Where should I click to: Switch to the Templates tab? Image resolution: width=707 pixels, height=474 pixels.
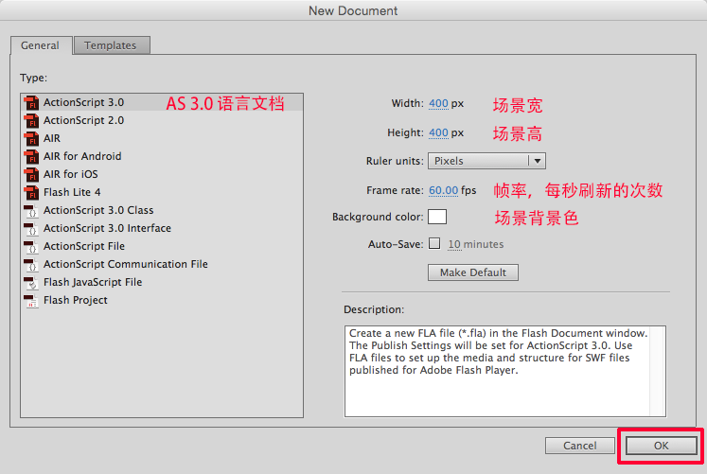point(110,45)
